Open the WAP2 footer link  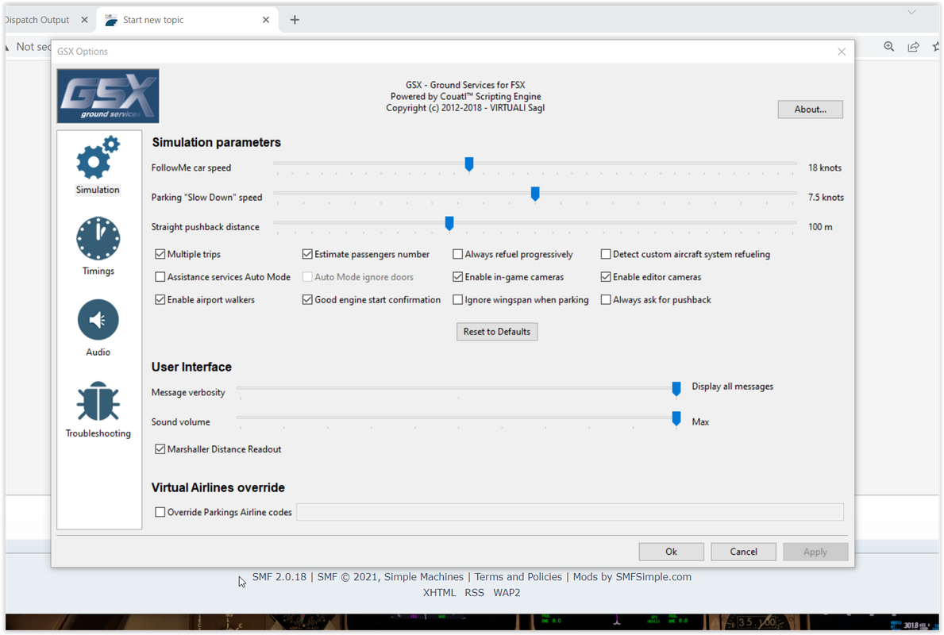507,592
